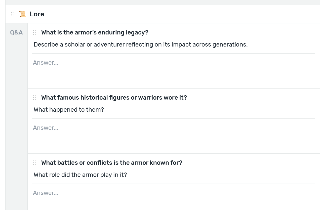326x210 pixels.
Task: Click the "What role did the armor play in it?" text
Action: [80, 175]
